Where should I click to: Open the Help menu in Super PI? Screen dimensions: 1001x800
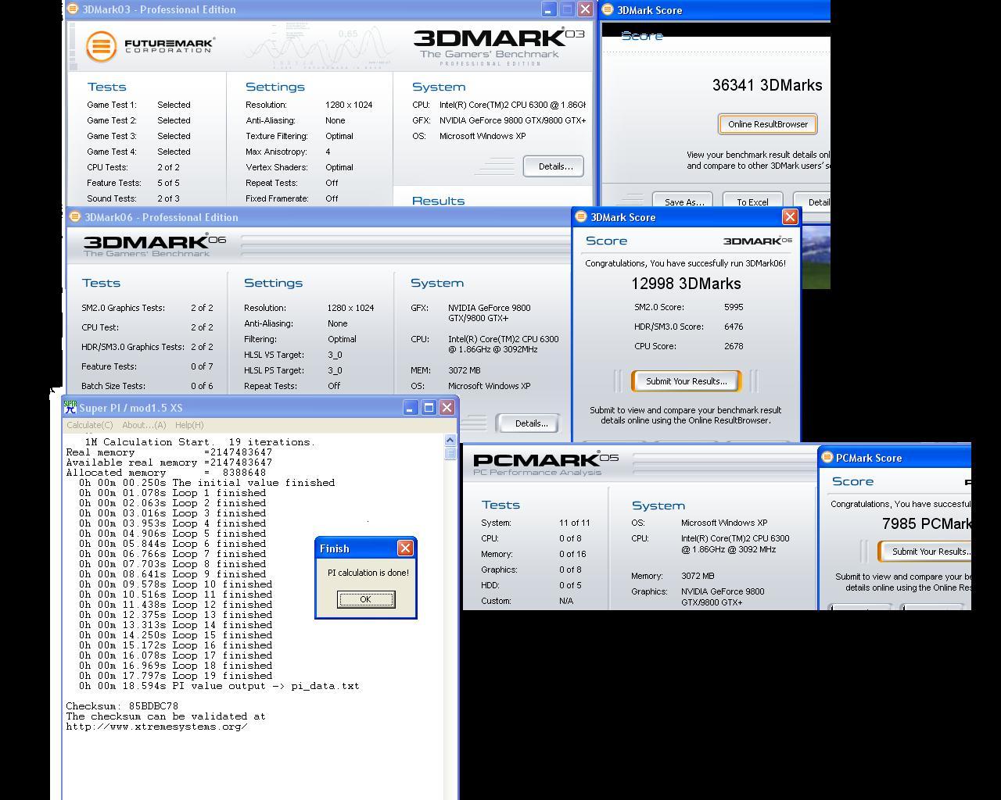point(189,425)
